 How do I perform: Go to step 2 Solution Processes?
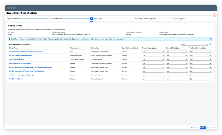[x=56, y=19]
